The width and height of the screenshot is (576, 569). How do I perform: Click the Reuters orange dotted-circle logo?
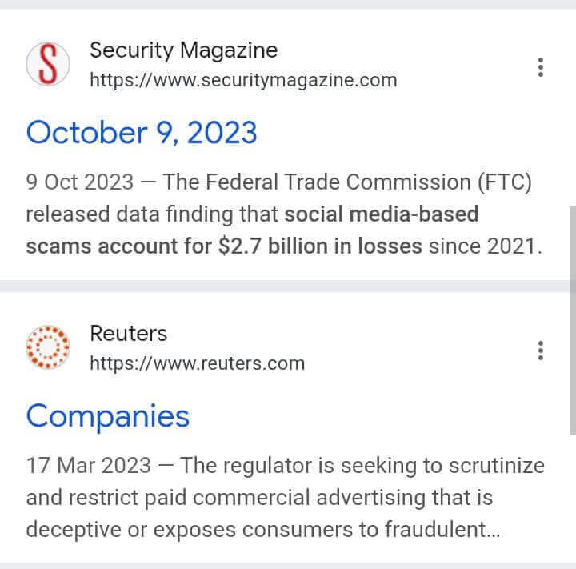click(x=48, y=347)
